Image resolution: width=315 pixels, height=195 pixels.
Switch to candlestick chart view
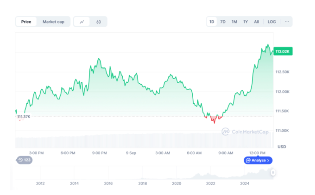(x=98, y=22)
